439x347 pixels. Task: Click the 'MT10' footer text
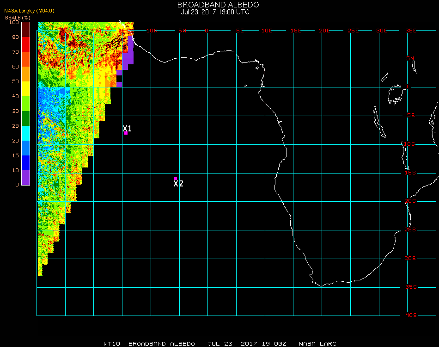pyautogui.click(x=112, y=344)
